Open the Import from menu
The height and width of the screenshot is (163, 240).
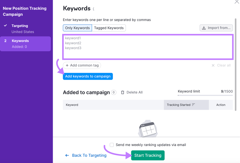[x=216, y=28]
